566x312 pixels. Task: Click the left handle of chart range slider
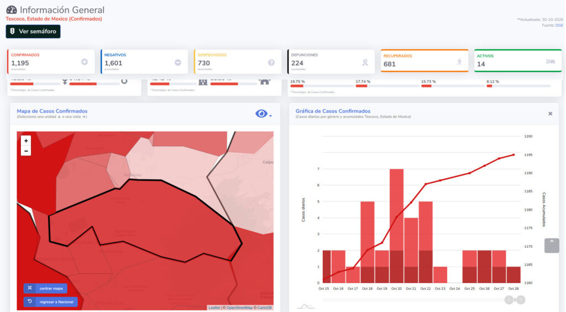(509, 300)
